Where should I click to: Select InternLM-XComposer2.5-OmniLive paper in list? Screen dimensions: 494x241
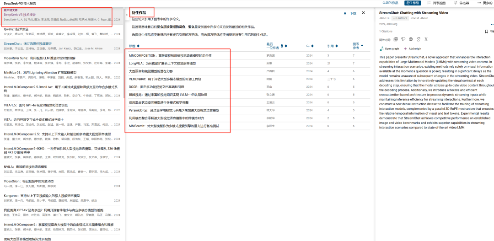point(62,91)
